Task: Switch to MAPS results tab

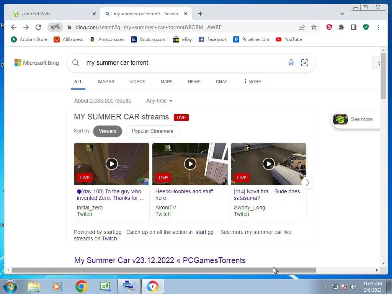Action: (x=167, y=82)
